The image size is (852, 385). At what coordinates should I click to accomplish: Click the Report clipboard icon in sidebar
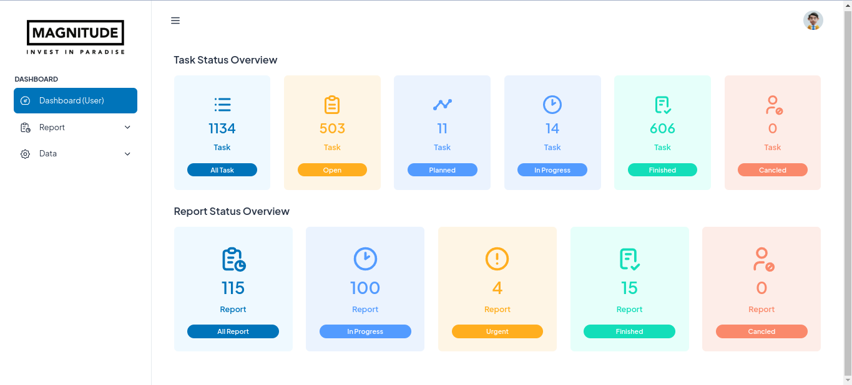tap(26, 128)
